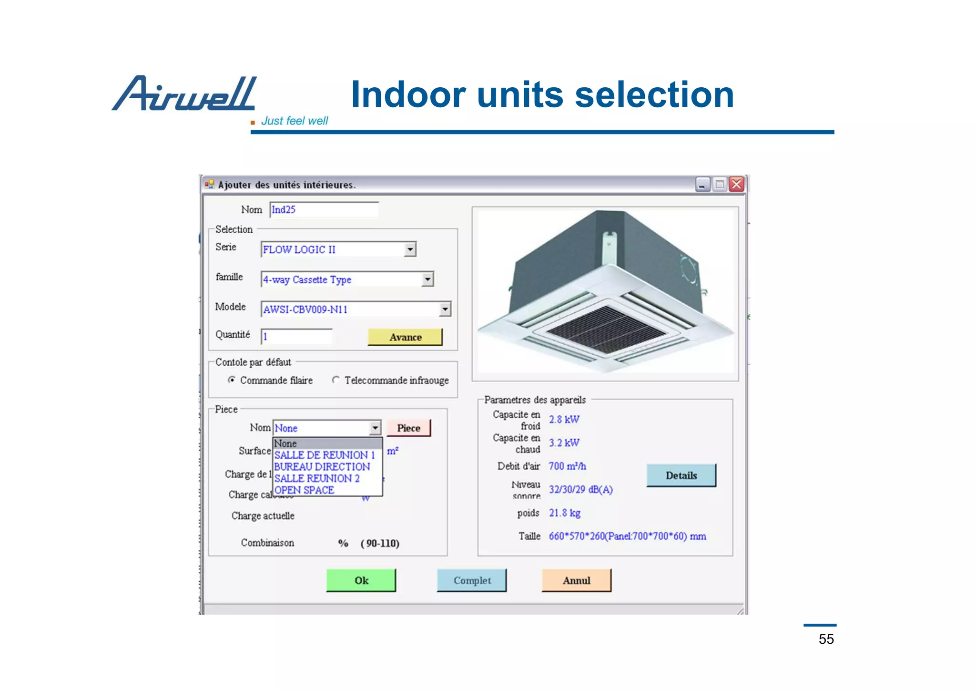Cancel with the Annul button
Viewport: 976px width, 690px height.
pos(576,580)
